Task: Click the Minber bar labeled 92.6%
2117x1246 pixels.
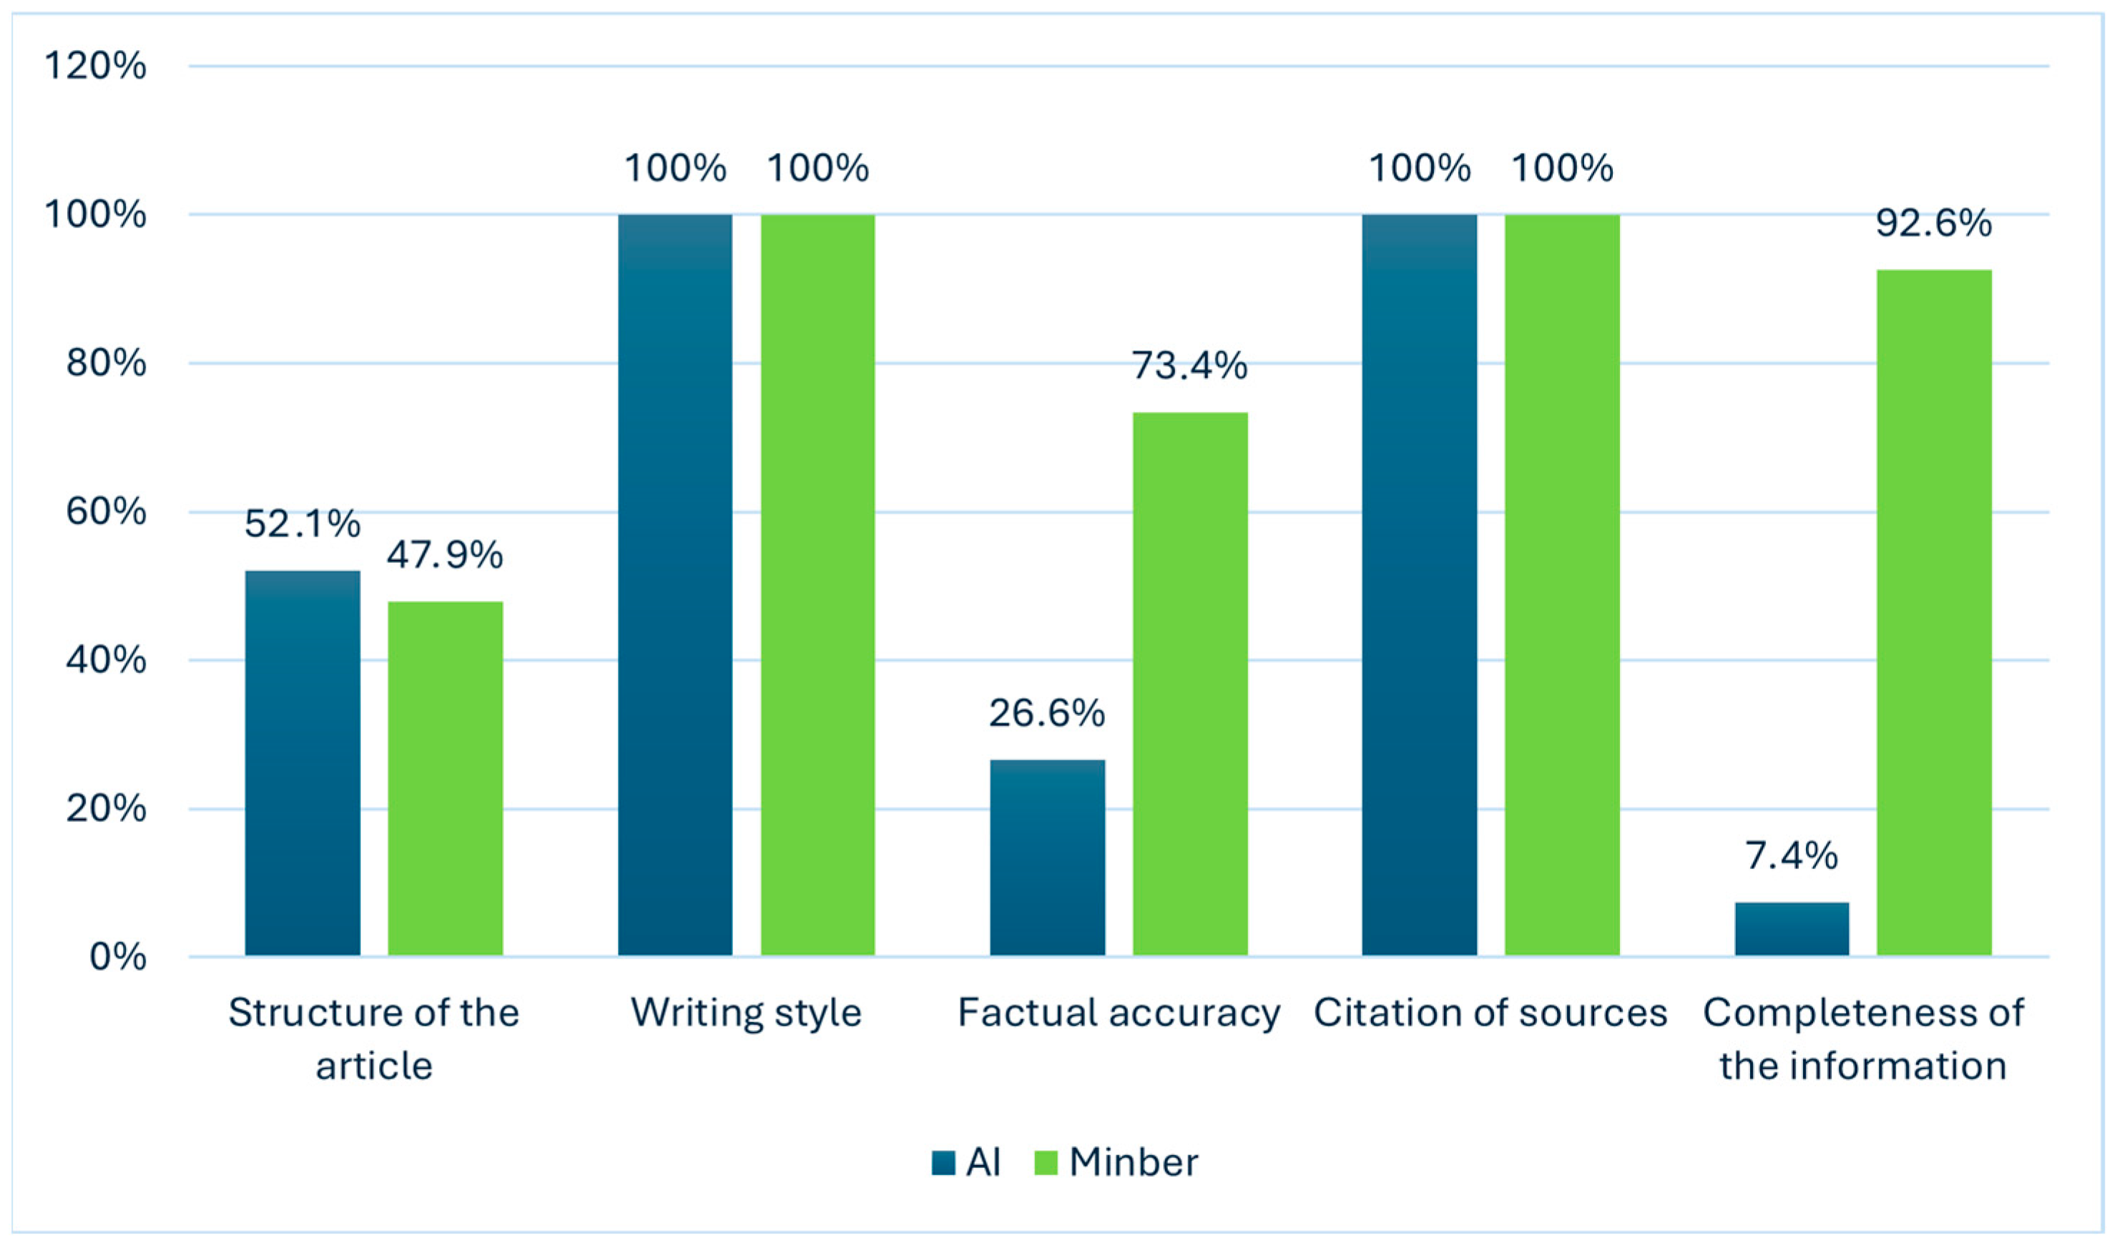Action: (x=1934, y=612)
